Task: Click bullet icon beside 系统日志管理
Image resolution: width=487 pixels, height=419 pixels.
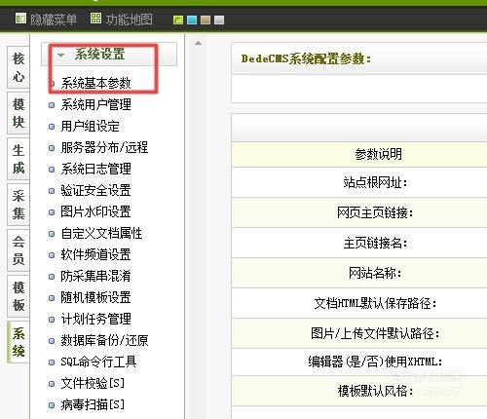Action: tap(52, 170)
